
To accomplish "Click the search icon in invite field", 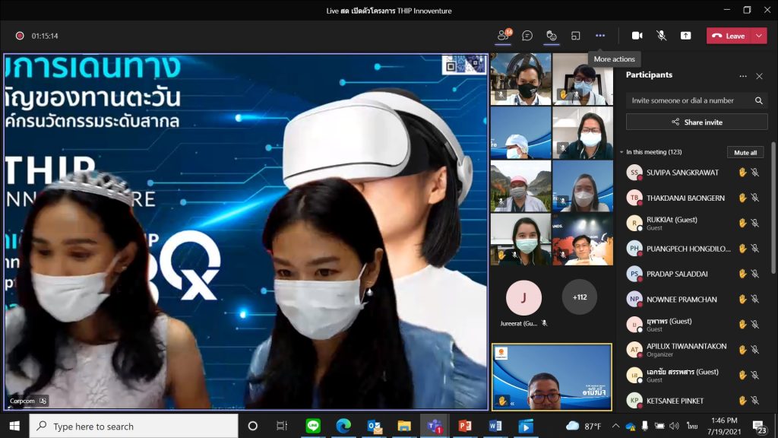I will click(758, 100).
